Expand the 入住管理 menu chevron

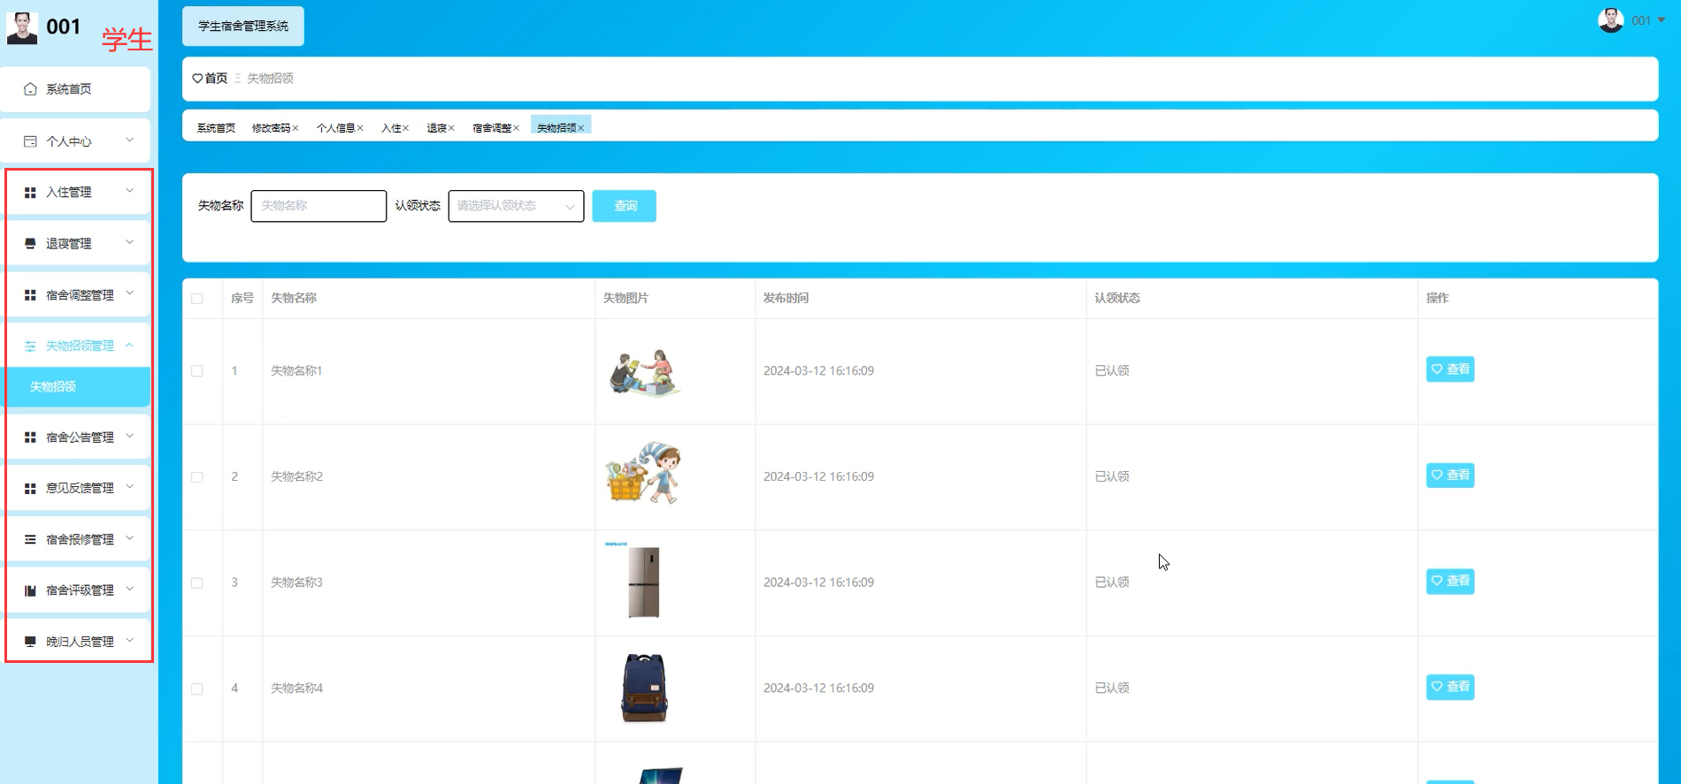point(130,191)
